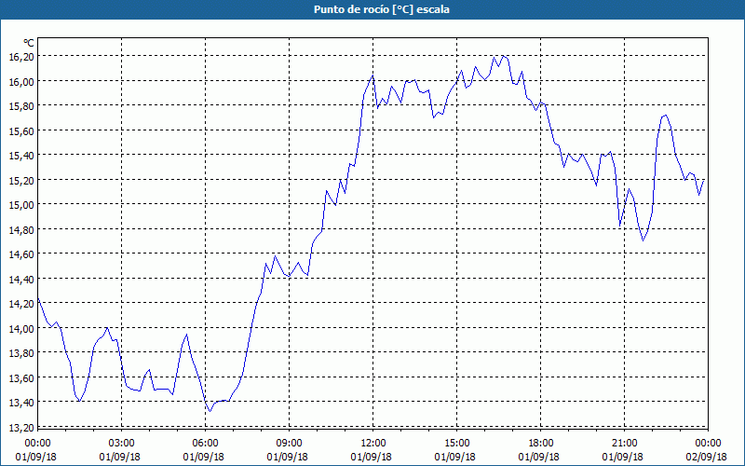Click the chart title 'Punto de rocío [°C] escala'
The width and height of the screenshot is (745, 466).
382,9
